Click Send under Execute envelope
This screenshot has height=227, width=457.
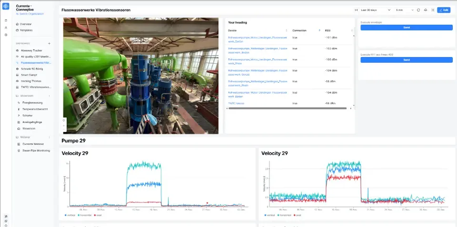click(x=407, y=28)
